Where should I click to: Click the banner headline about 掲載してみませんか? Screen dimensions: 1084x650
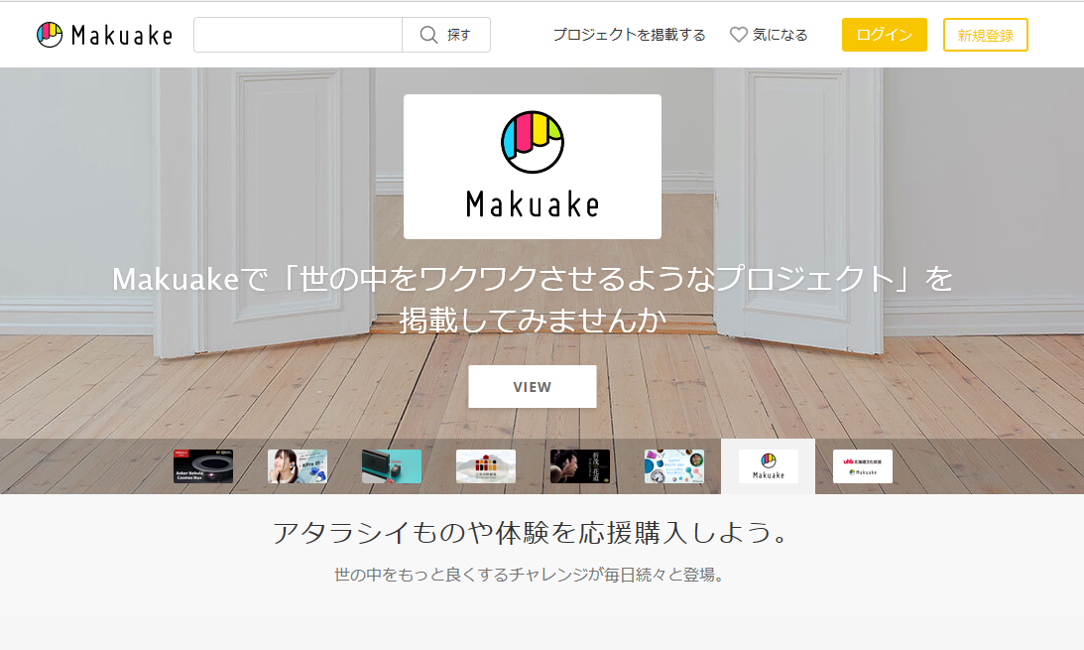tap(533, 300)
